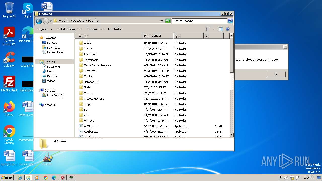Sort by the Name column header
Image resolution: width=322 pixels, height=181 pixels.
109,36
